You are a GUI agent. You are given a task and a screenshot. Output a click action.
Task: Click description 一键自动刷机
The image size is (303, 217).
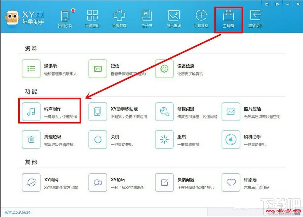pyautogui.click(x=255, y=144)
